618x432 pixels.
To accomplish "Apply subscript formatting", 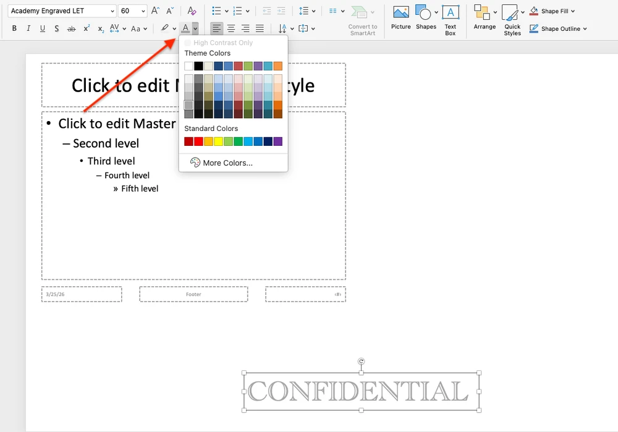I will click(100, 28).
